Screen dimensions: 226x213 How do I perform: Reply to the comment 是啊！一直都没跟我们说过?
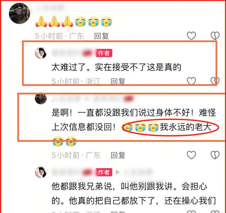coord(118,155)
